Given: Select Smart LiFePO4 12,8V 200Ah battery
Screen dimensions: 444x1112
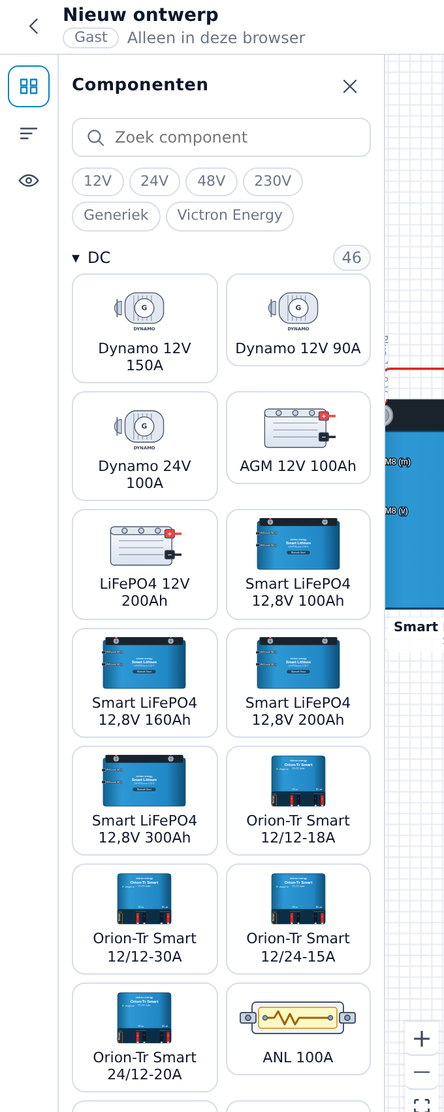Looking at the screenshot, I should 298,683.
